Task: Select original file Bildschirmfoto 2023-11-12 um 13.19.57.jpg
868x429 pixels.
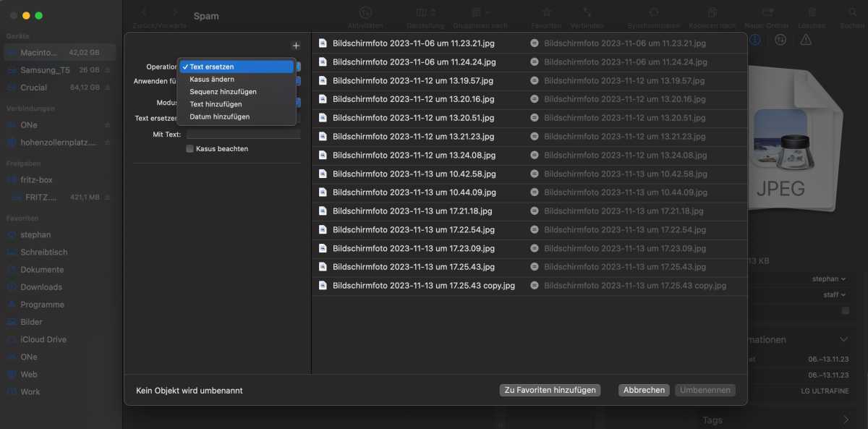Action: tap(413, 81)
